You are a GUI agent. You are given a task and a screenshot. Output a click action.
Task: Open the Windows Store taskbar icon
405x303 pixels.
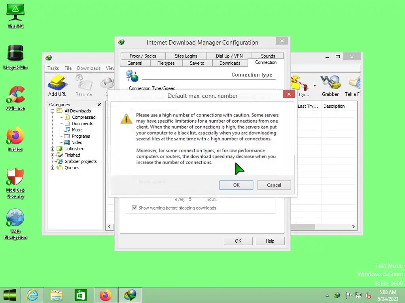(81, 295)
